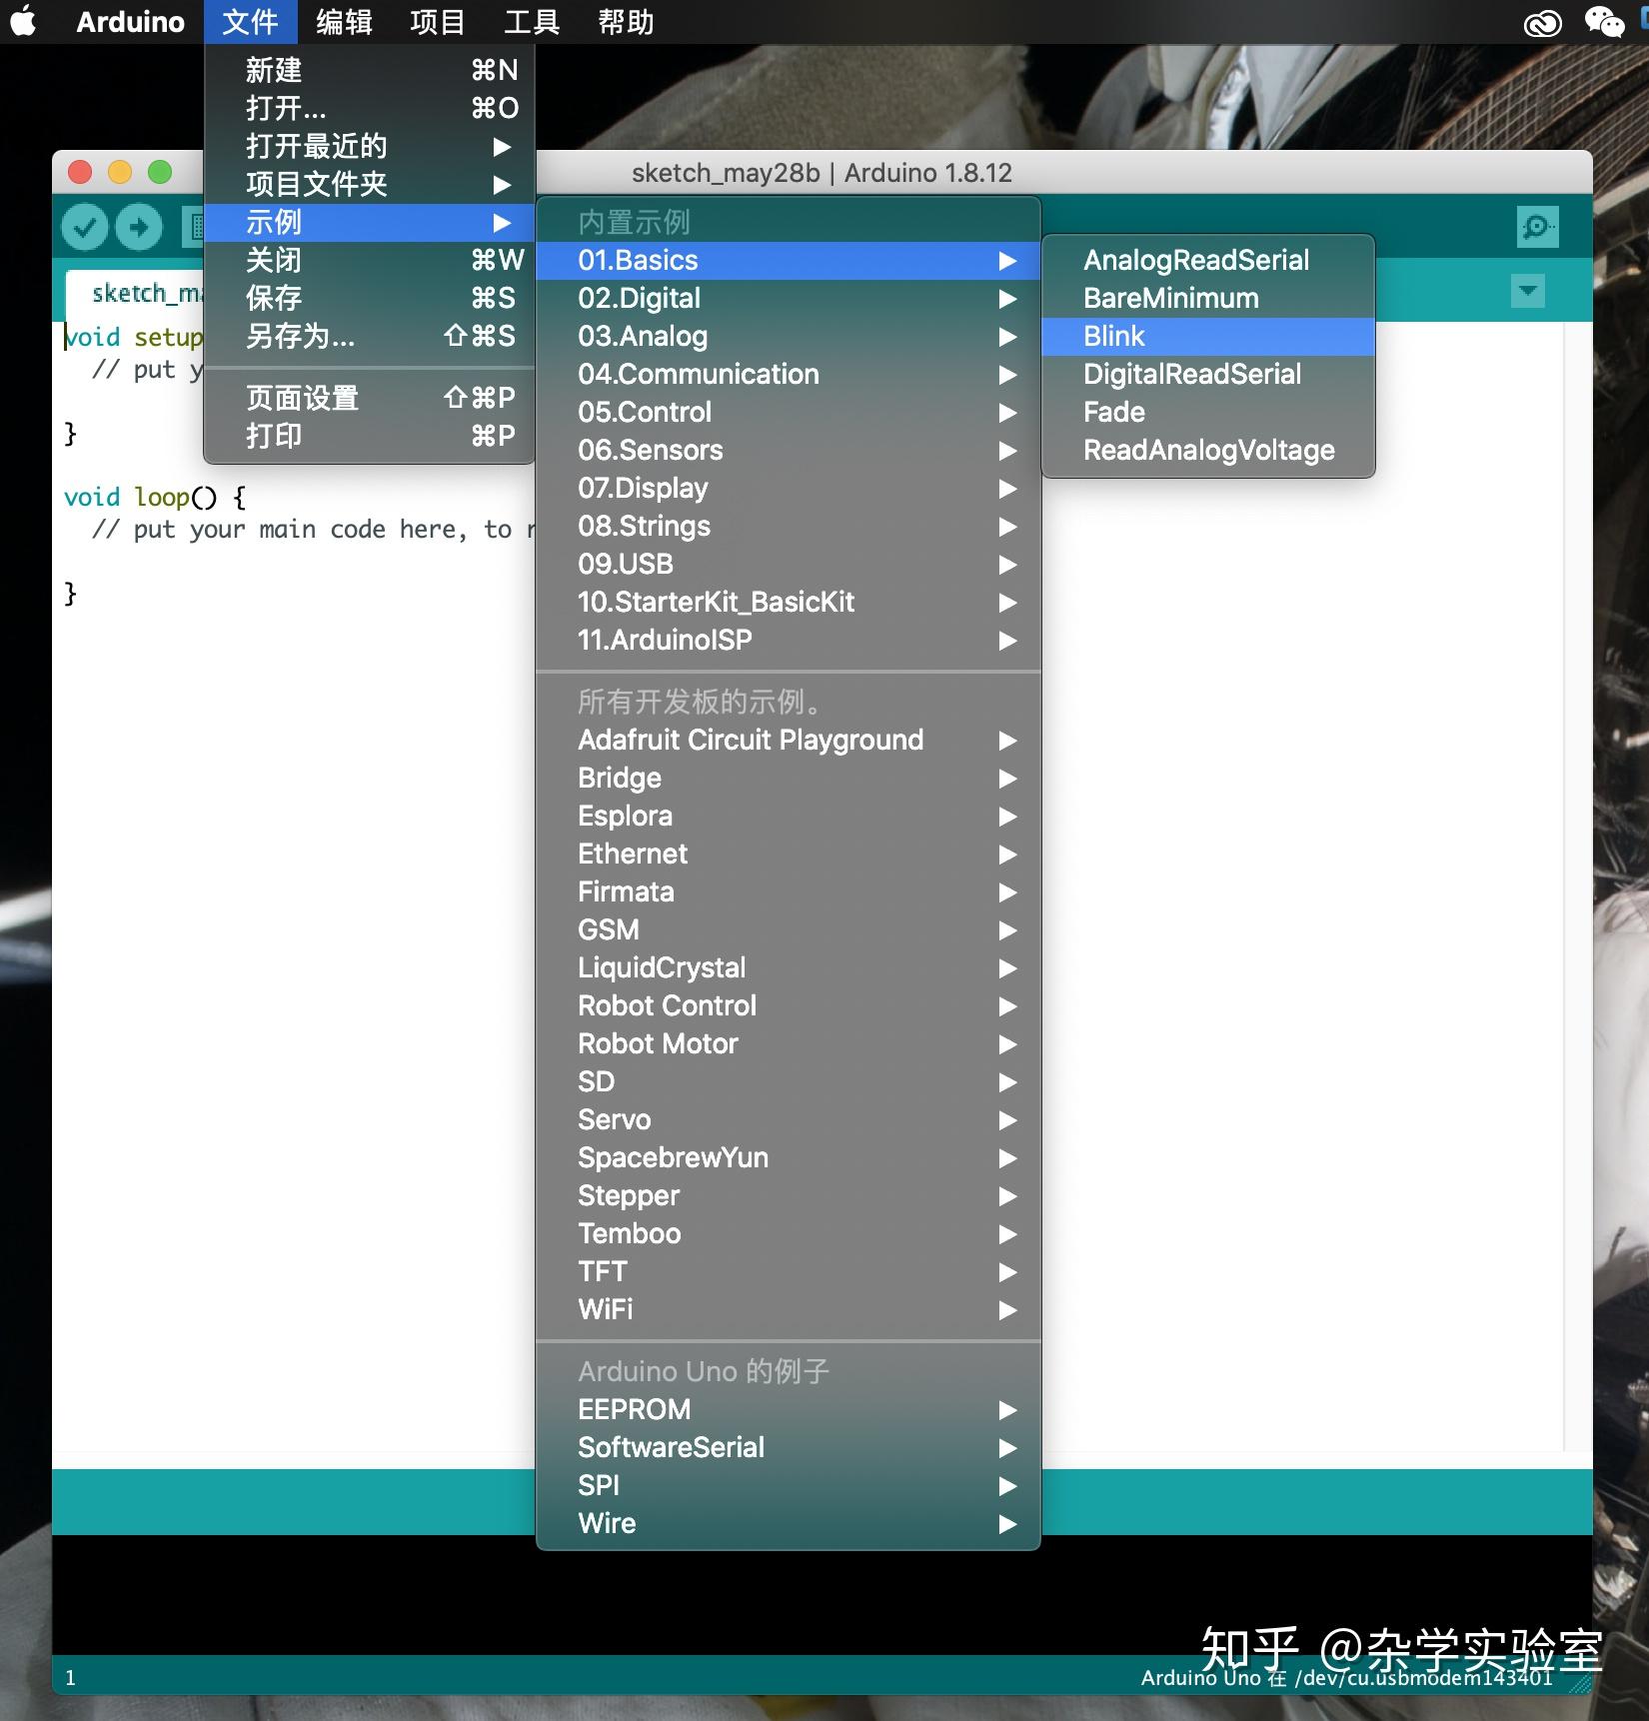Expand the Ethernet library examples
Viewport: 1649px width, 1721px height.
(789, 854)
